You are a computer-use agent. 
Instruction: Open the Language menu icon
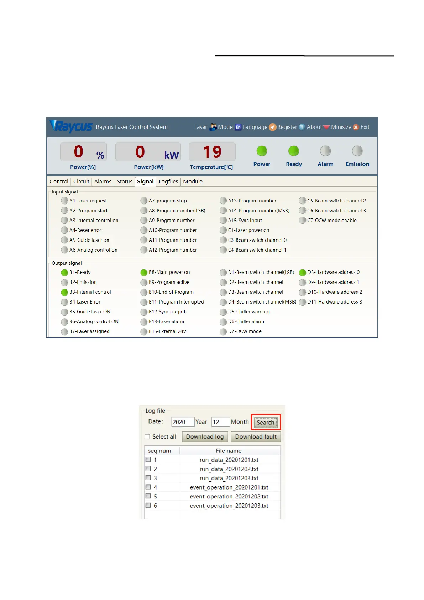[238, 127]
